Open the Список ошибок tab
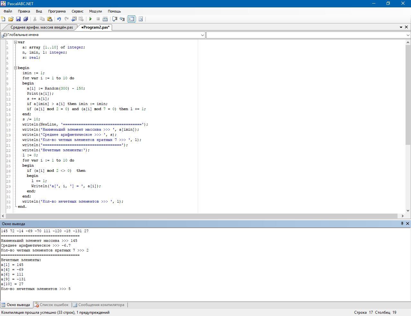 (51, 305)
